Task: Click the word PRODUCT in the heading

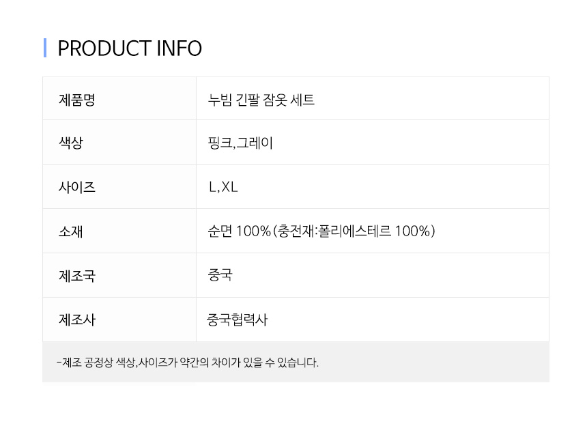Action: (x=104, y=48)
